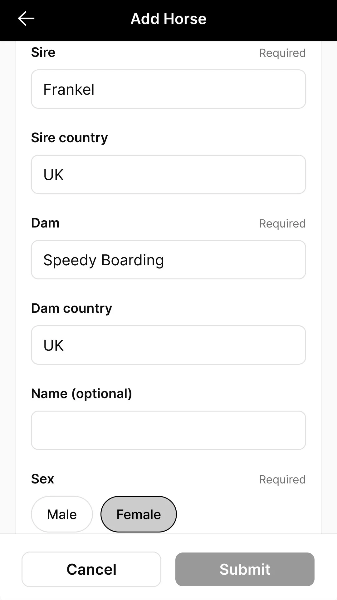Select the Male sex option
Viewport: 337px width, 600px height.
(x=62, y=514)
